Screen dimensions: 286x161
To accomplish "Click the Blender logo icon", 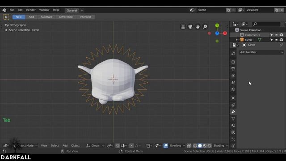I will click(x=4, y=10).
